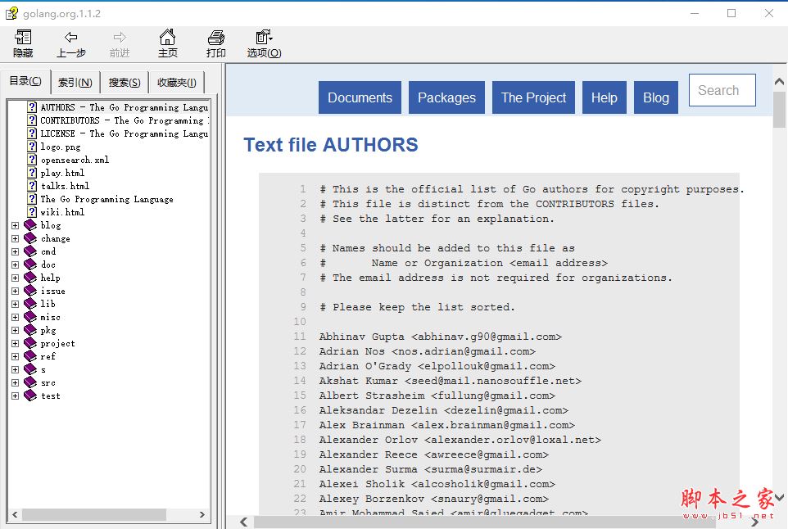Open the Home (主页) icon
The height and width of the screenshot is (529, 788).
click(167, 37)
